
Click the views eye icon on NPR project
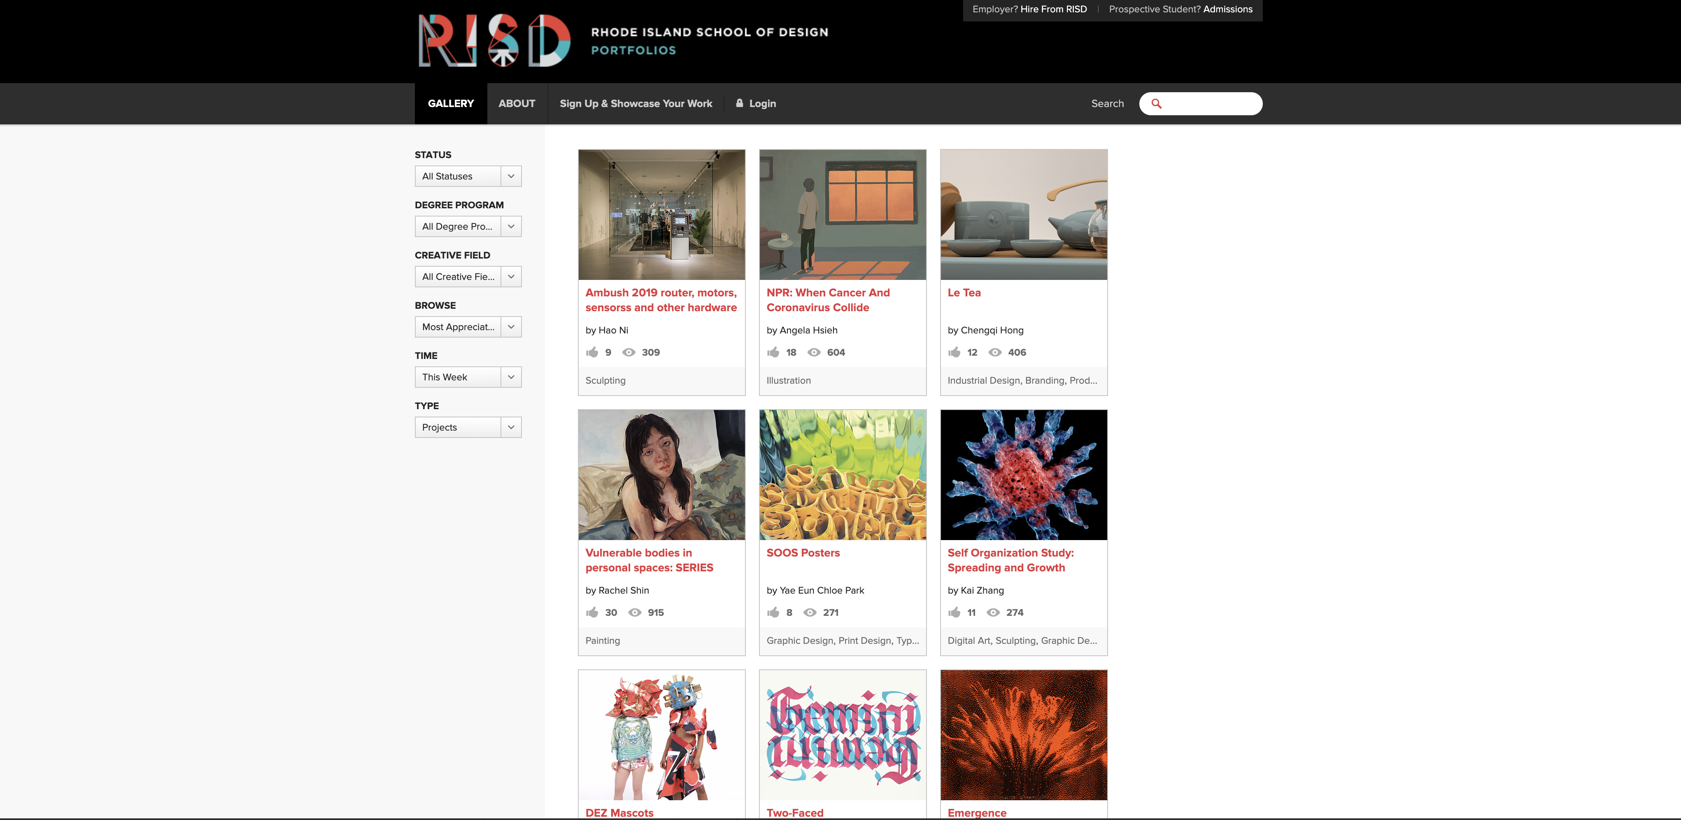click(814, 352)
